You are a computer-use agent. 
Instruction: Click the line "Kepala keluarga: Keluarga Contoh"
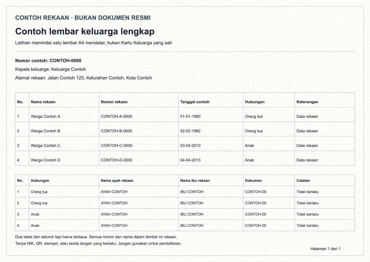coord(50,69)
